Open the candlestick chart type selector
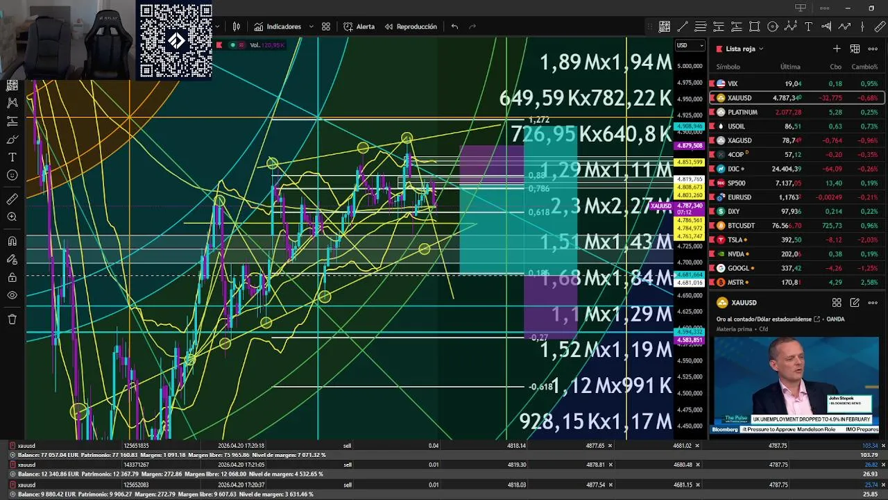888x500 pixels. 237,26
